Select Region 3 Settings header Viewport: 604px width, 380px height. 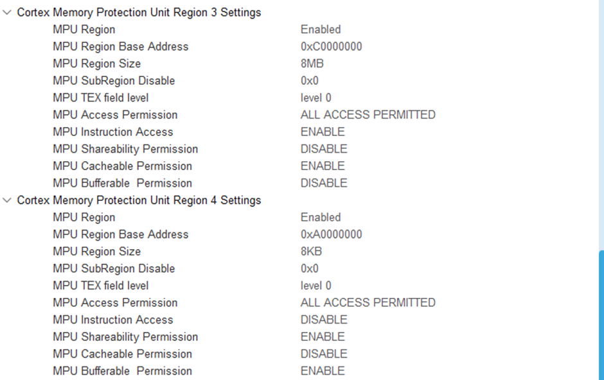(139, 13)
